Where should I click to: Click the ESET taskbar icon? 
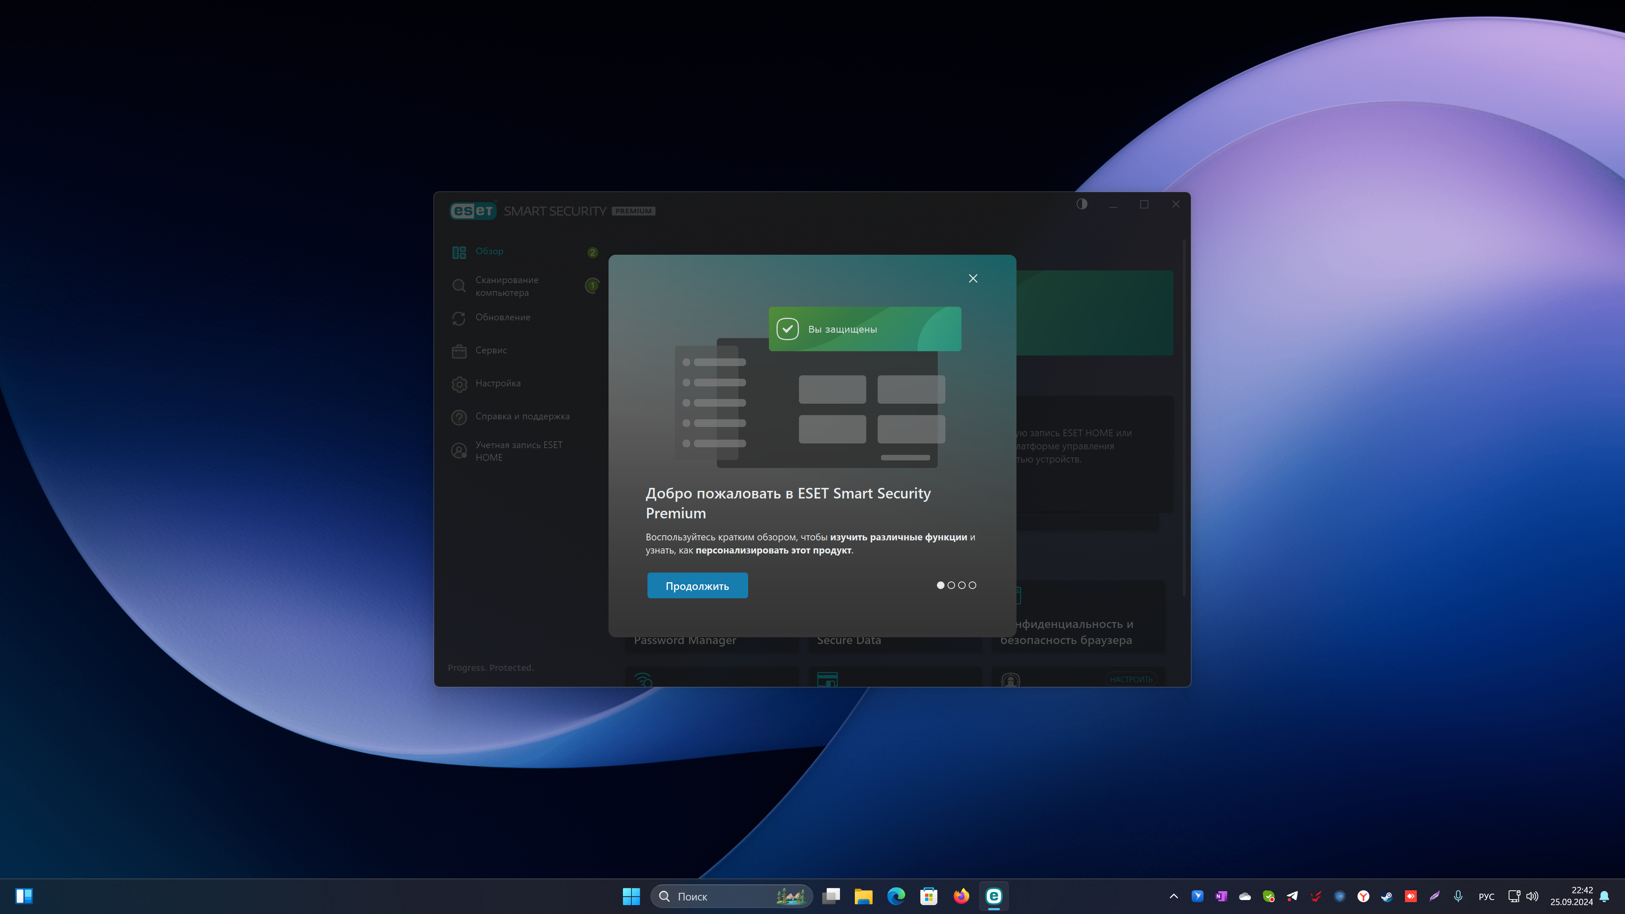(x=994, y=896)
